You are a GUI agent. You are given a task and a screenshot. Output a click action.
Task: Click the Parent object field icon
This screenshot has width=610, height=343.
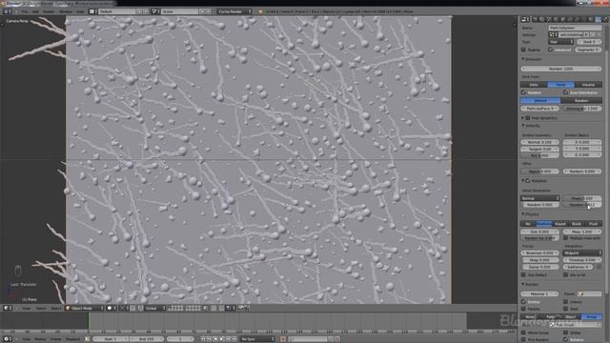[x=580, y=293]
